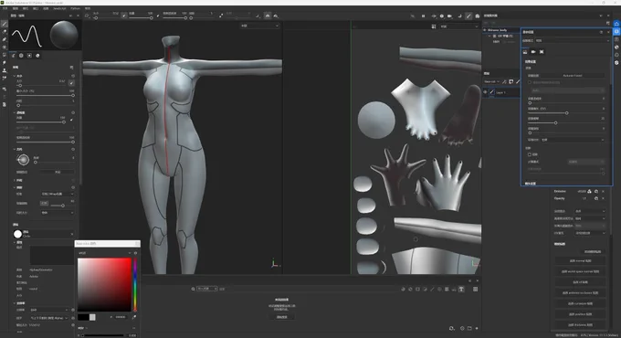Image resolution: width=621 pixels, height=338 pixels.
Task: Open the Base color channel dropdown in layers
Action: point(491,81)
